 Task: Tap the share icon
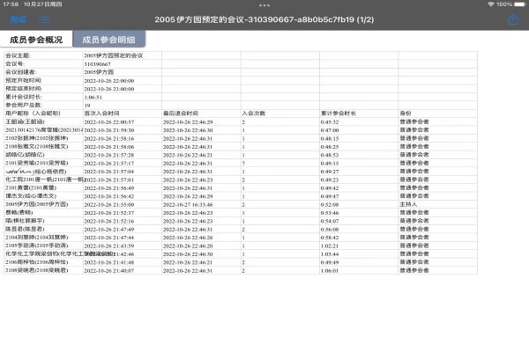512,18
